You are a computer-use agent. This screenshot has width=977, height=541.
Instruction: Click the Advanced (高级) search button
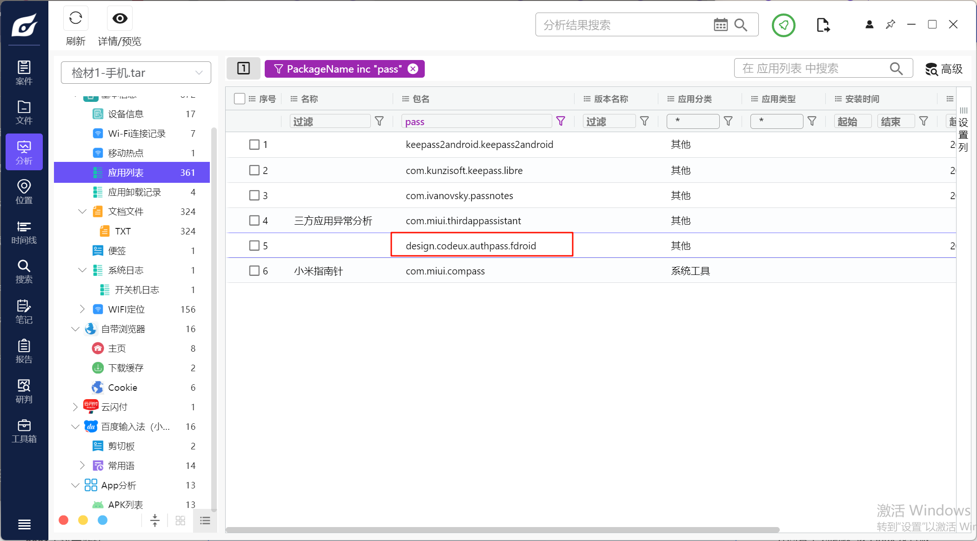944,69
